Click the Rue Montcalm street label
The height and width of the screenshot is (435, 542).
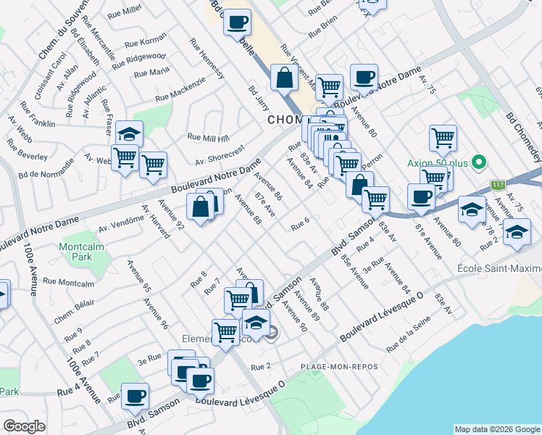pos(68,283)
